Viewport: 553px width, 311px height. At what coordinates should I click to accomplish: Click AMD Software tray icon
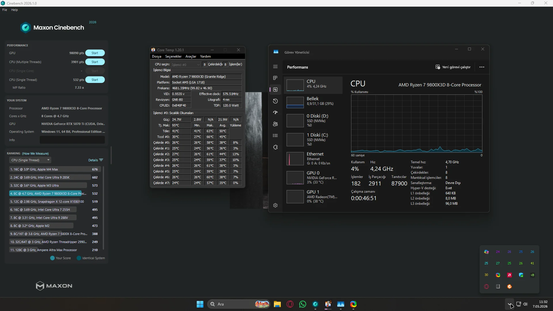click(x=510, y=275)
